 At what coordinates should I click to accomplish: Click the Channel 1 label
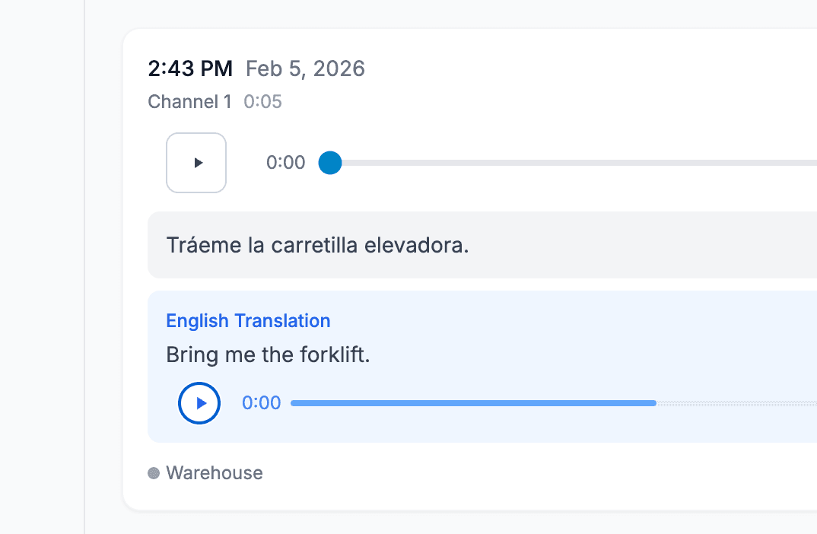click(x=189, y=101)
